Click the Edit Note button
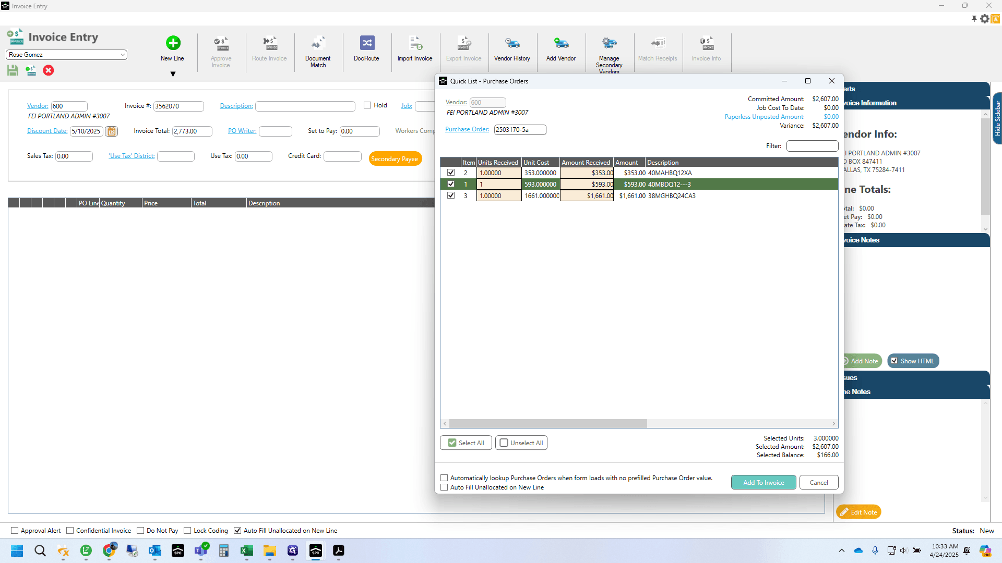 pos(858,512)
